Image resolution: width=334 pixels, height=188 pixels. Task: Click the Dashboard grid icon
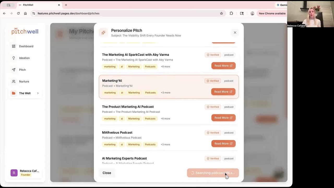tap(14, 46)
